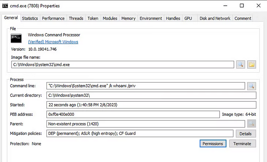Select the Threads tab
The width and height of the screenshot is (267, 162).
76,18
